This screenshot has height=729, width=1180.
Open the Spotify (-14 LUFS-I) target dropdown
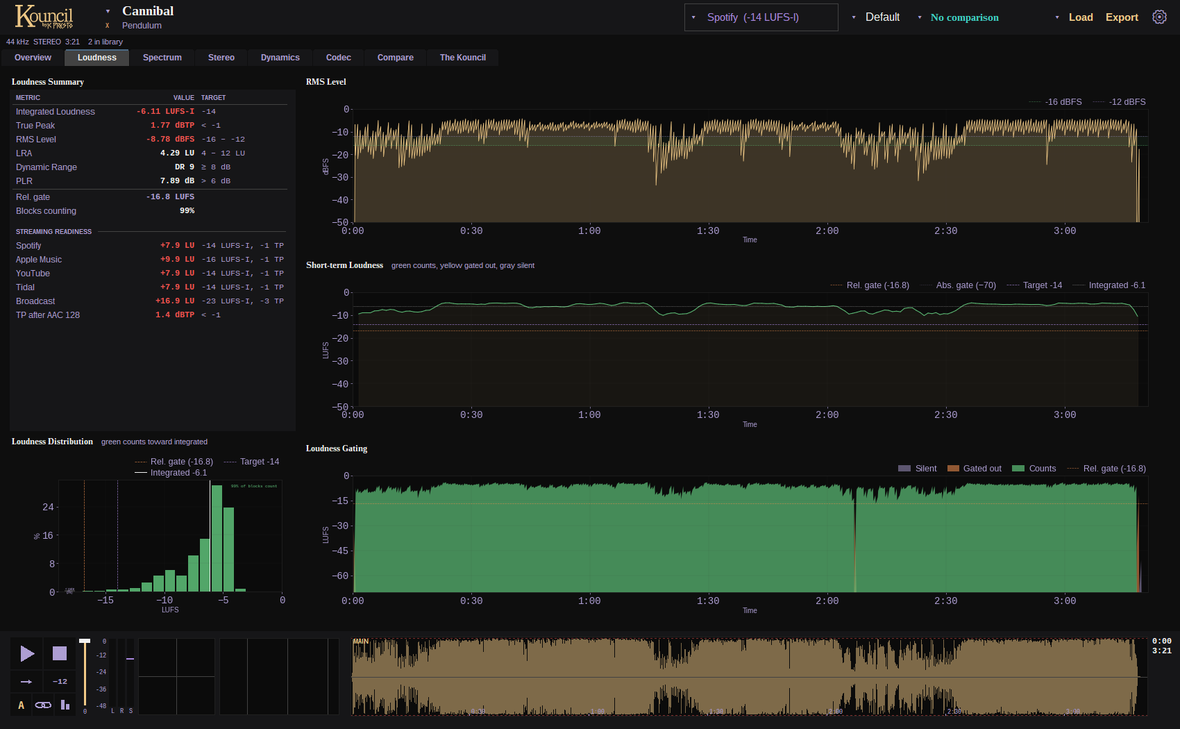click(x=761, y=17)
